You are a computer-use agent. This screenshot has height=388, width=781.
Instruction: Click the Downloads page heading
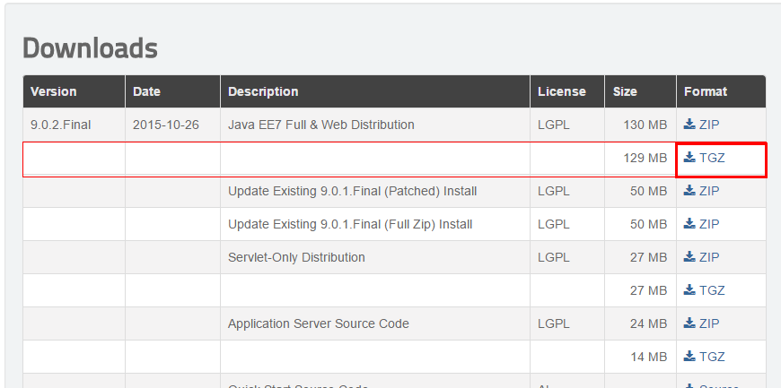pyautogui.click(x=90, y=48)
